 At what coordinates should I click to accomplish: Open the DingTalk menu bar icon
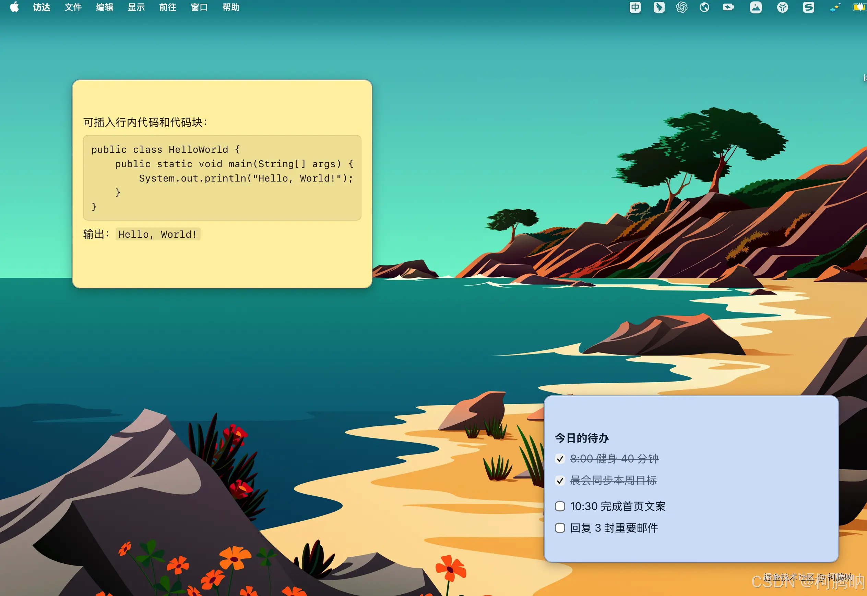coord(659,7)
